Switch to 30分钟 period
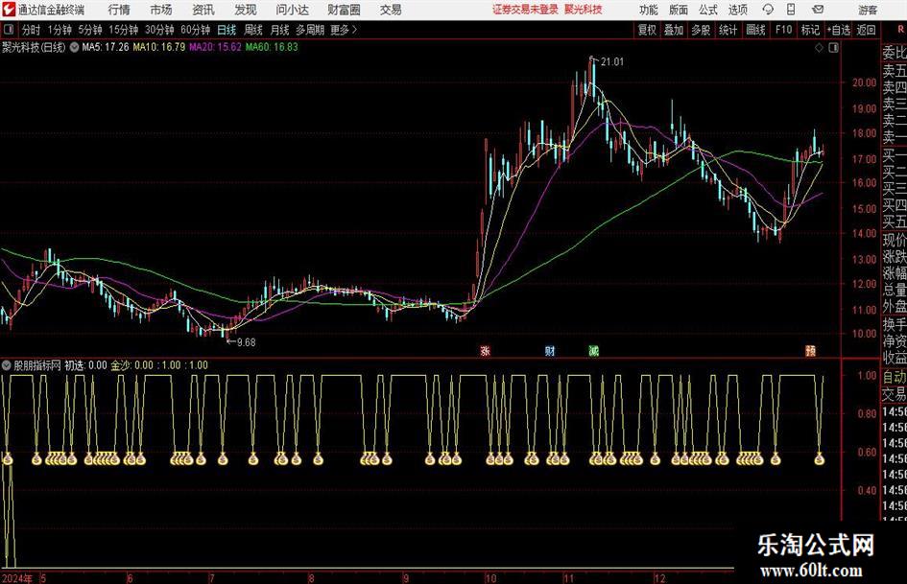The height and width of the screenshot is (584, 907). tap(159, 30)
